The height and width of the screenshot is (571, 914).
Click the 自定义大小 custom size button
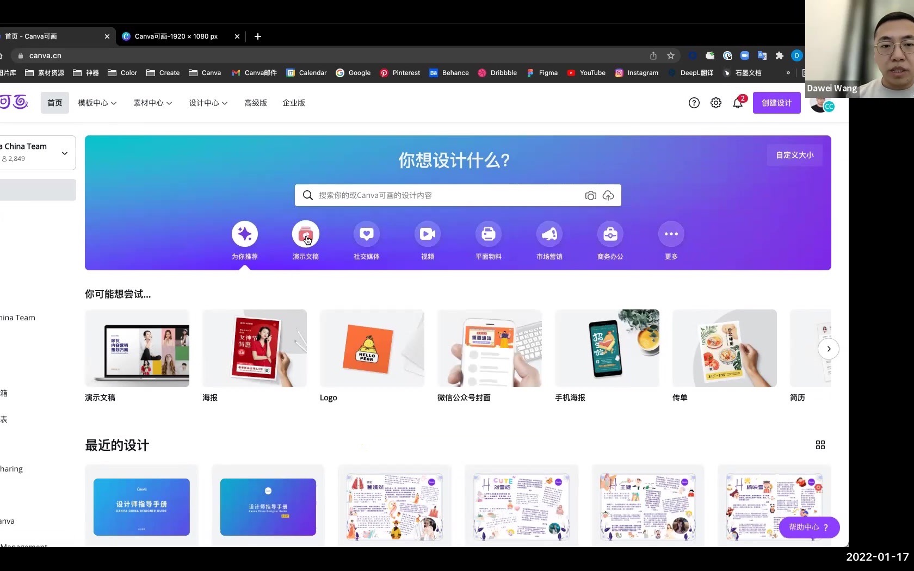(795, 155)
